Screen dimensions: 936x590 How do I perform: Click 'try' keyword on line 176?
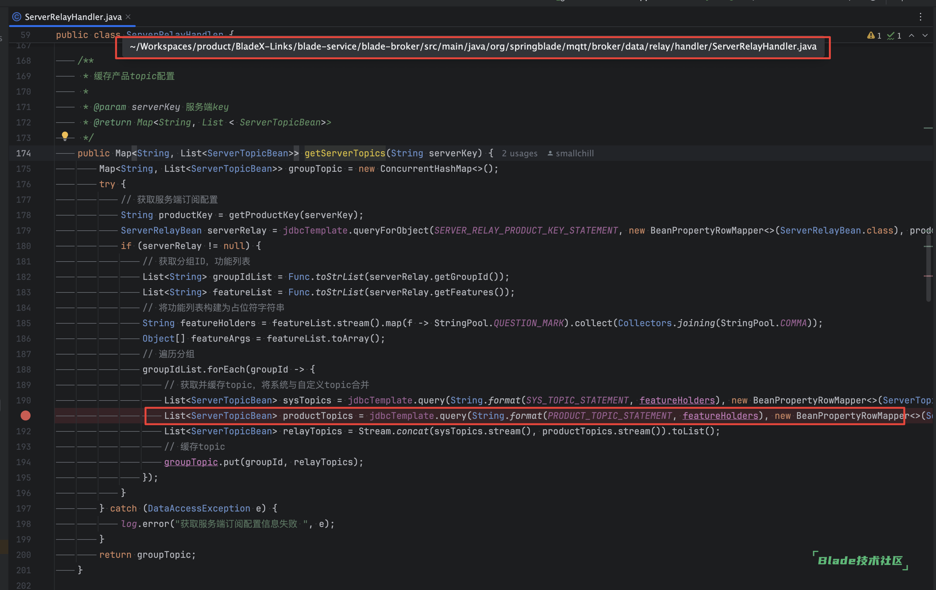(107, 184)
